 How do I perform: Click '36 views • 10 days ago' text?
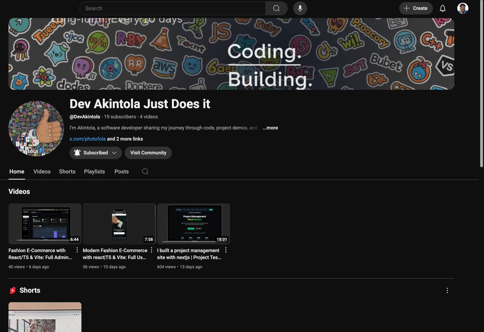point(104,267)
